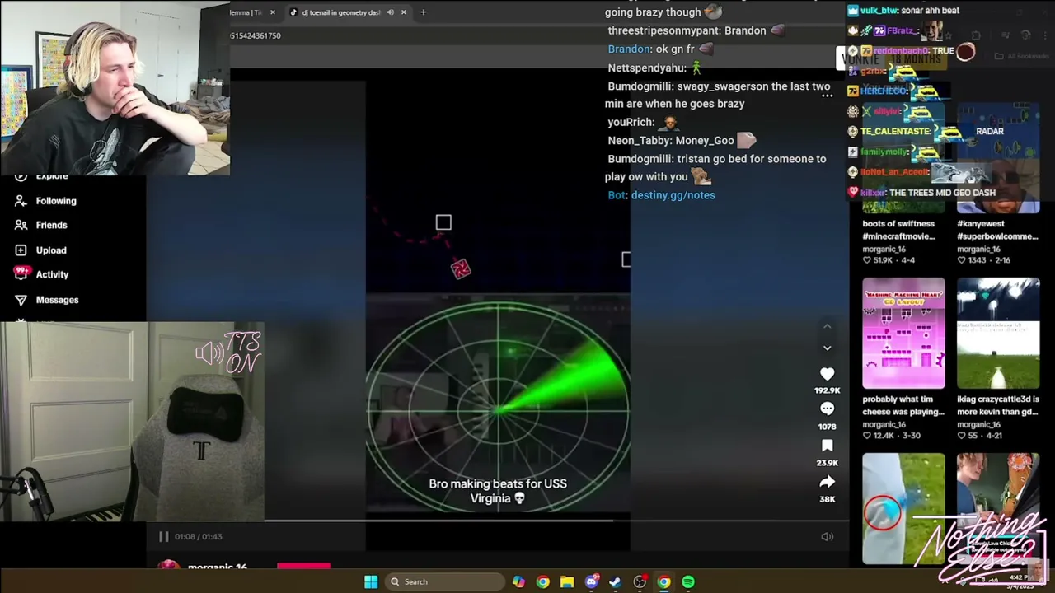The height and width of the screenshot is (593, 1055).
Task: Open the video's comments via speech bubble icon
Action: coord(827,409)
